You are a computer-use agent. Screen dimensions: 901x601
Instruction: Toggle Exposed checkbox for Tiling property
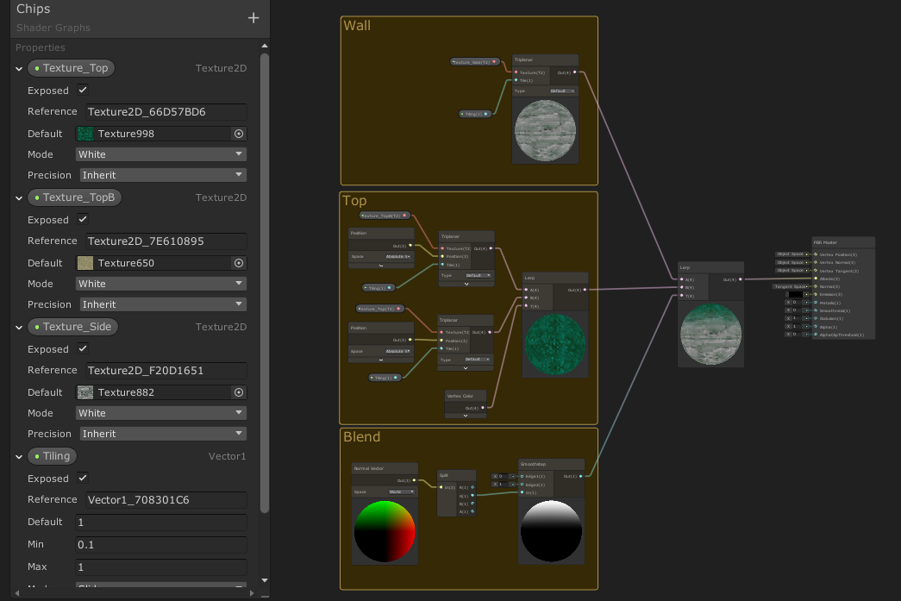click(x=83, y=479)
